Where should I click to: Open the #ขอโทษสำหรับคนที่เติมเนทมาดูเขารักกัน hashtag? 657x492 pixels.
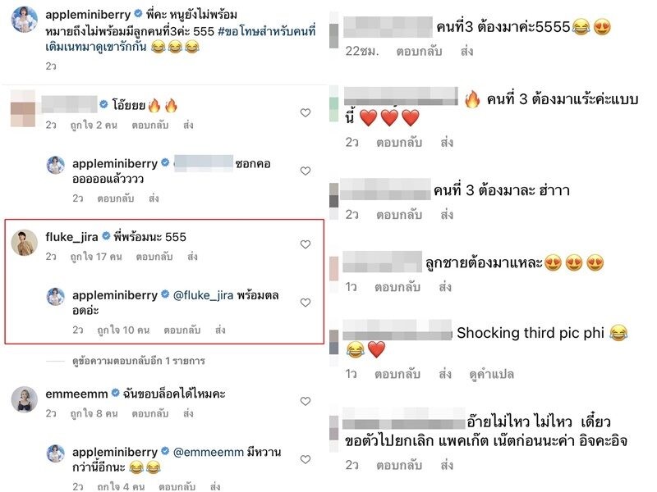(180, 39)
